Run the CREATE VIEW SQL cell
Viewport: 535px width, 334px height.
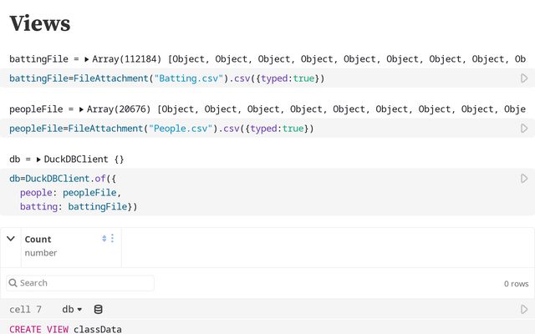(524, 310)
